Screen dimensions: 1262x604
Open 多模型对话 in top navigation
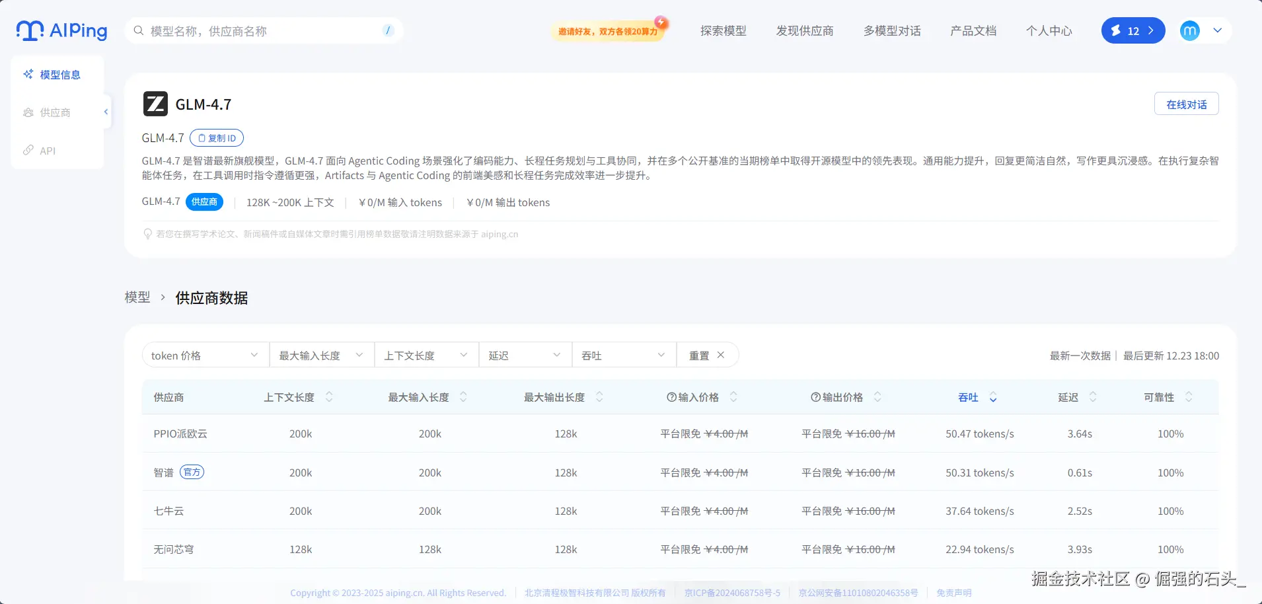[x=892, y=30]
